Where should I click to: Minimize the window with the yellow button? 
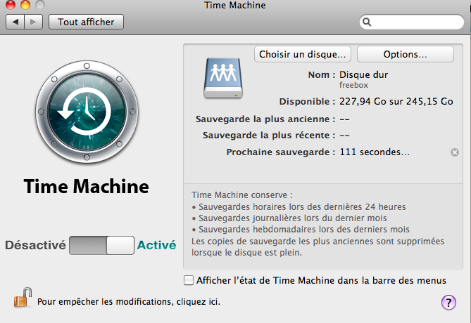[x=23, y=6]
